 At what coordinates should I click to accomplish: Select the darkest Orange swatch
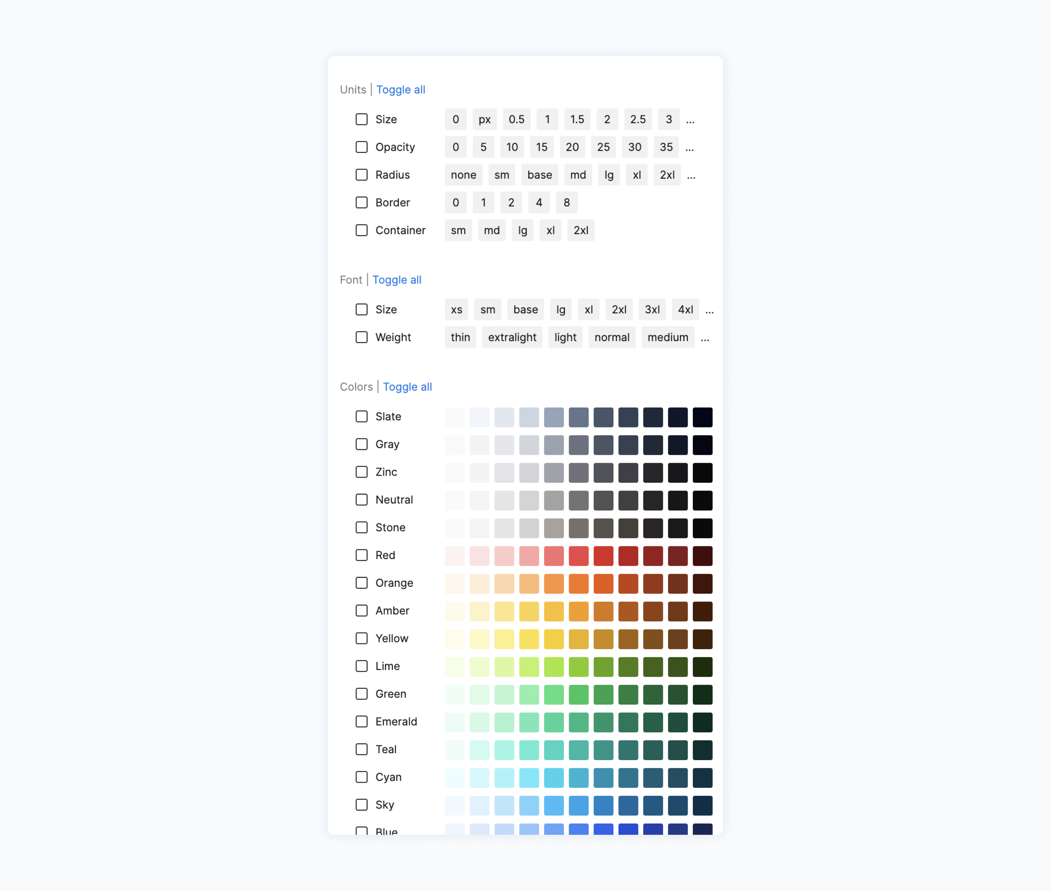[703, 583]
